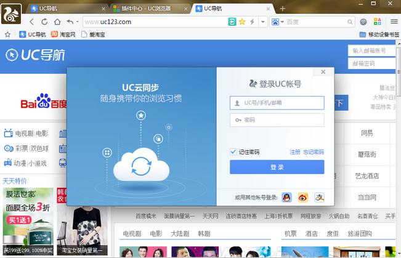This screenshot has width=401, height=258.
Task: Close the 插件中心 tab
Action: tap(186, 9)
